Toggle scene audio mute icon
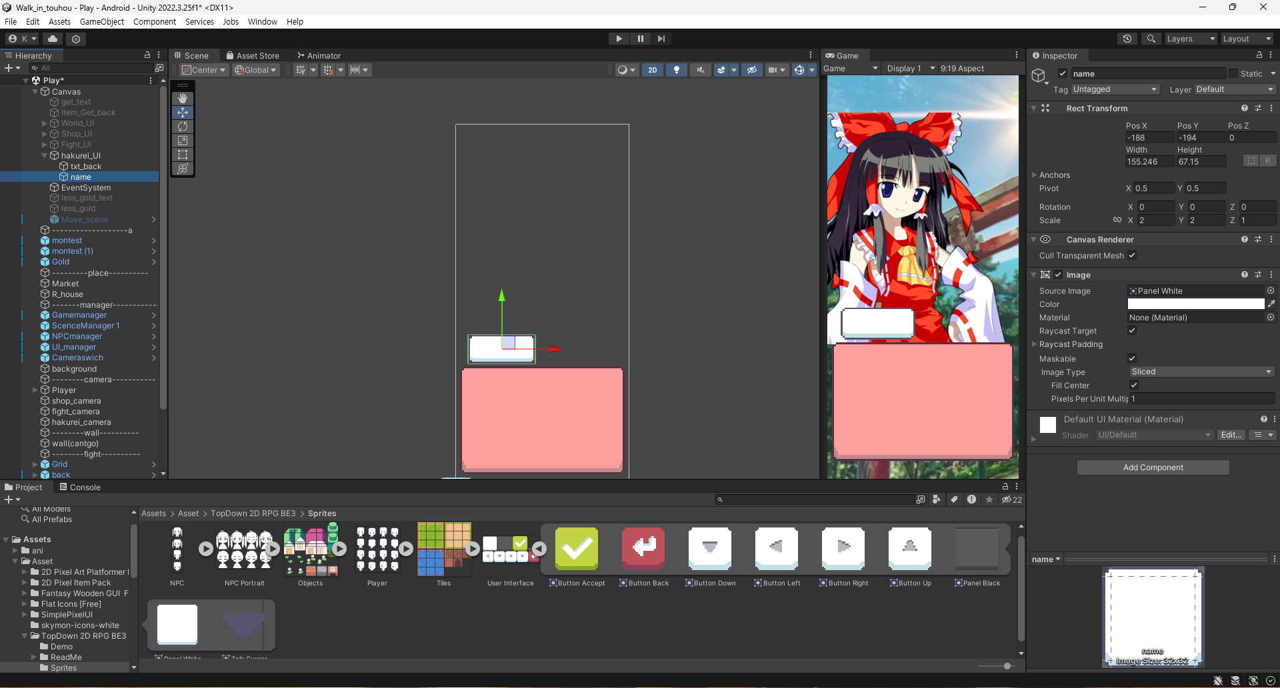Viewport: 1280px width, 688px height. click(701, 70)
